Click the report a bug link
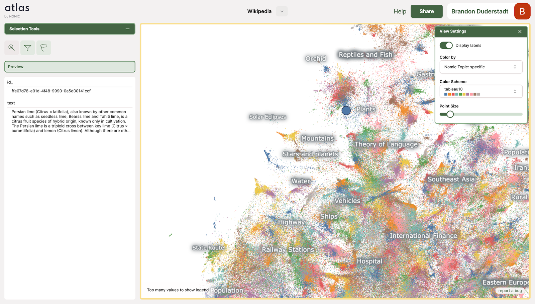The width and height of the screenshot is (535, 304). point(510,291)
